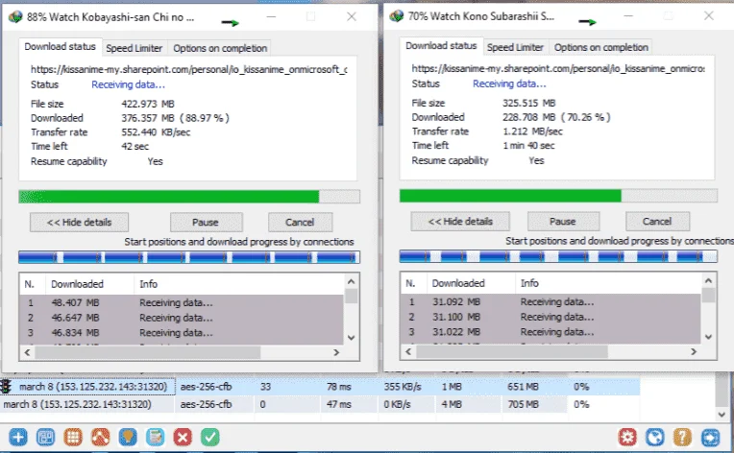
Task: Open Download status tab in Kobayashi-san window
Action: [60, 47]
